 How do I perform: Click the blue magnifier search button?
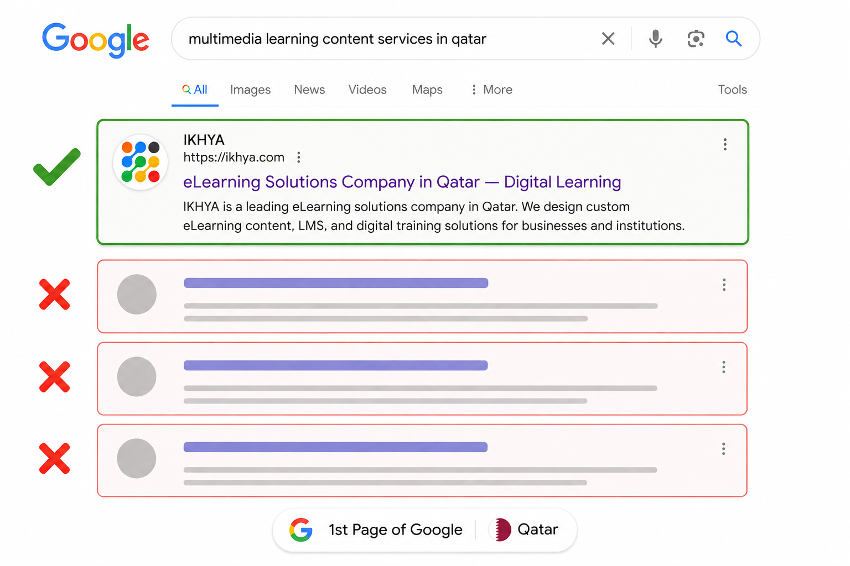point(734,39)
